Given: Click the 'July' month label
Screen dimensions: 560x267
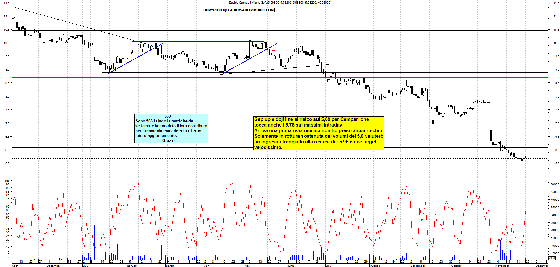Looking at the screenshot, I should [x=328, y=266].
